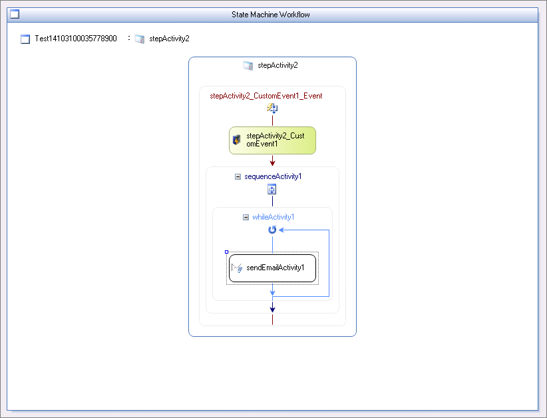
Task: Click the sequence activity icon
Action: click(x=272, y=190)
